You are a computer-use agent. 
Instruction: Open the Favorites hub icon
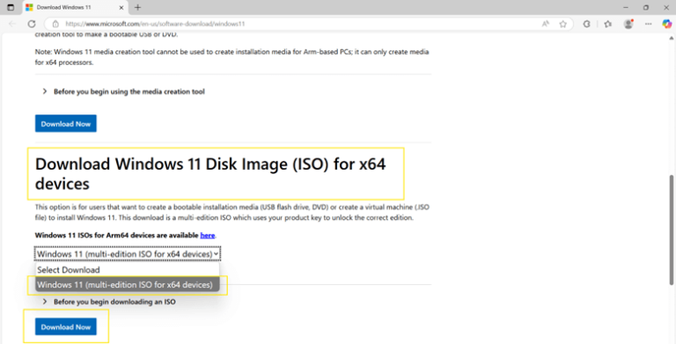(608, 24)
